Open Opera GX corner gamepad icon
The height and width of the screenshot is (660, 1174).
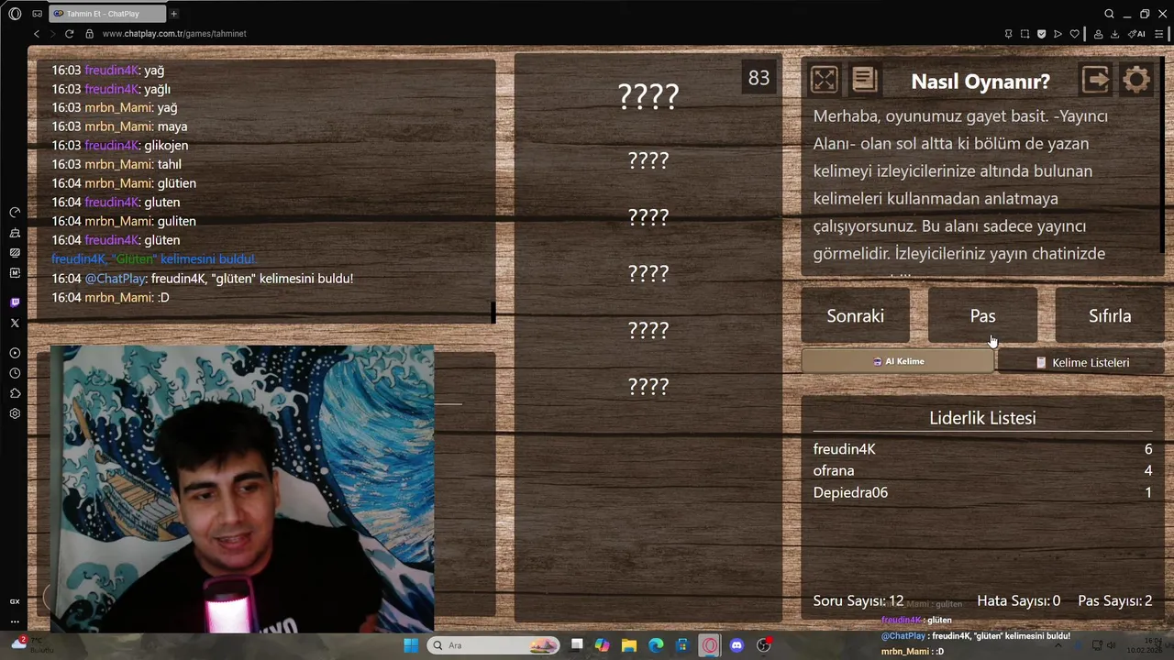click(x=37, y=14)
